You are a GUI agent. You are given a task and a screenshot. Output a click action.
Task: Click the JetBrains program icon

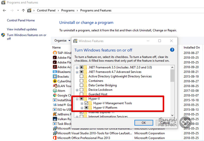pyautogui.click(x=55, y=114)
